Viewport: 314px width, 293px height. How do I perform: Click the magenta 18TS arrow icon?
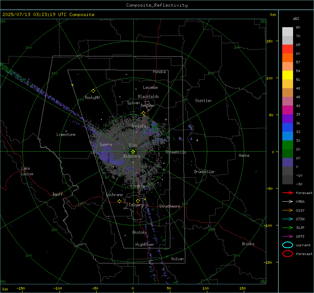click(x=287, y=237)
